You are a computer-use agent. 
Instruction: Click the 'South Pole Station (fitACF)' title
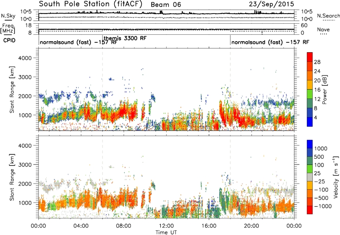[x=91, y=4]
